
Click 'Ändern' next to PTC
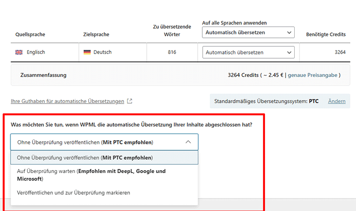click(x=337, y=101)
